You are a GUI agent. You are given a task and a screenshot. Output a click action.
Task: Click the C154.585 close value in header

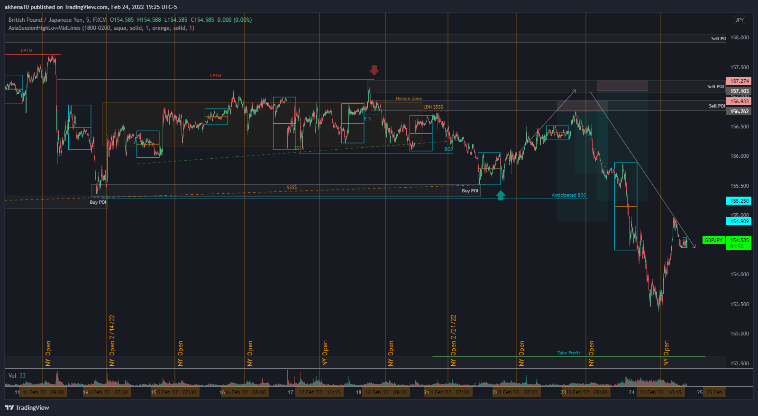coord(202,20)
